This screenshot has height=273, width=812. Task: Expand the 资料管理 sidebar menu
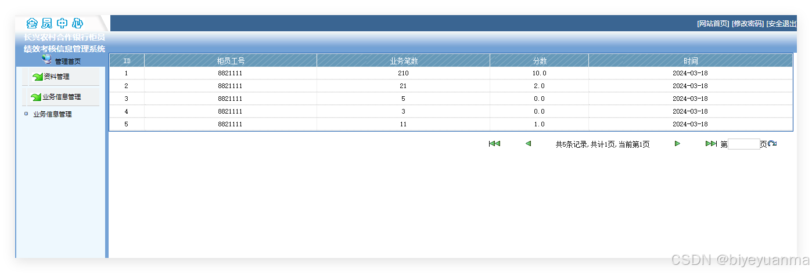57,77
